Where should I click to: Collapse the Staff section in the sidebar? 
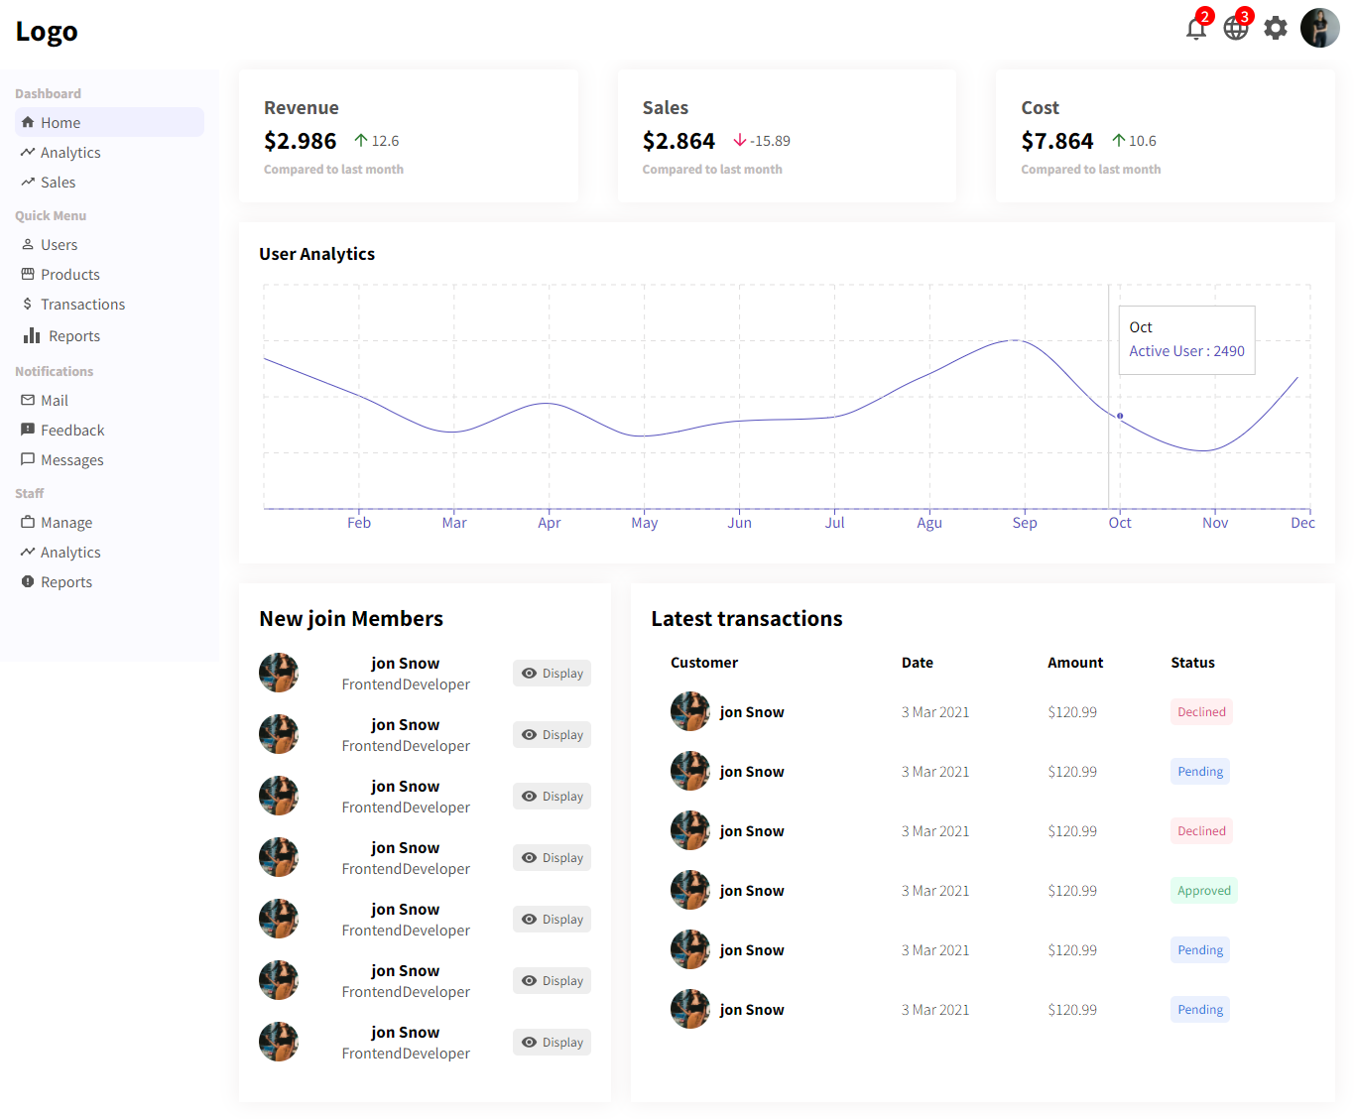[x=29, y=493]
